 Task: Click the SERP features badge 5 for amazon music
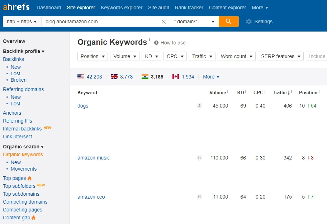[199, 158]
